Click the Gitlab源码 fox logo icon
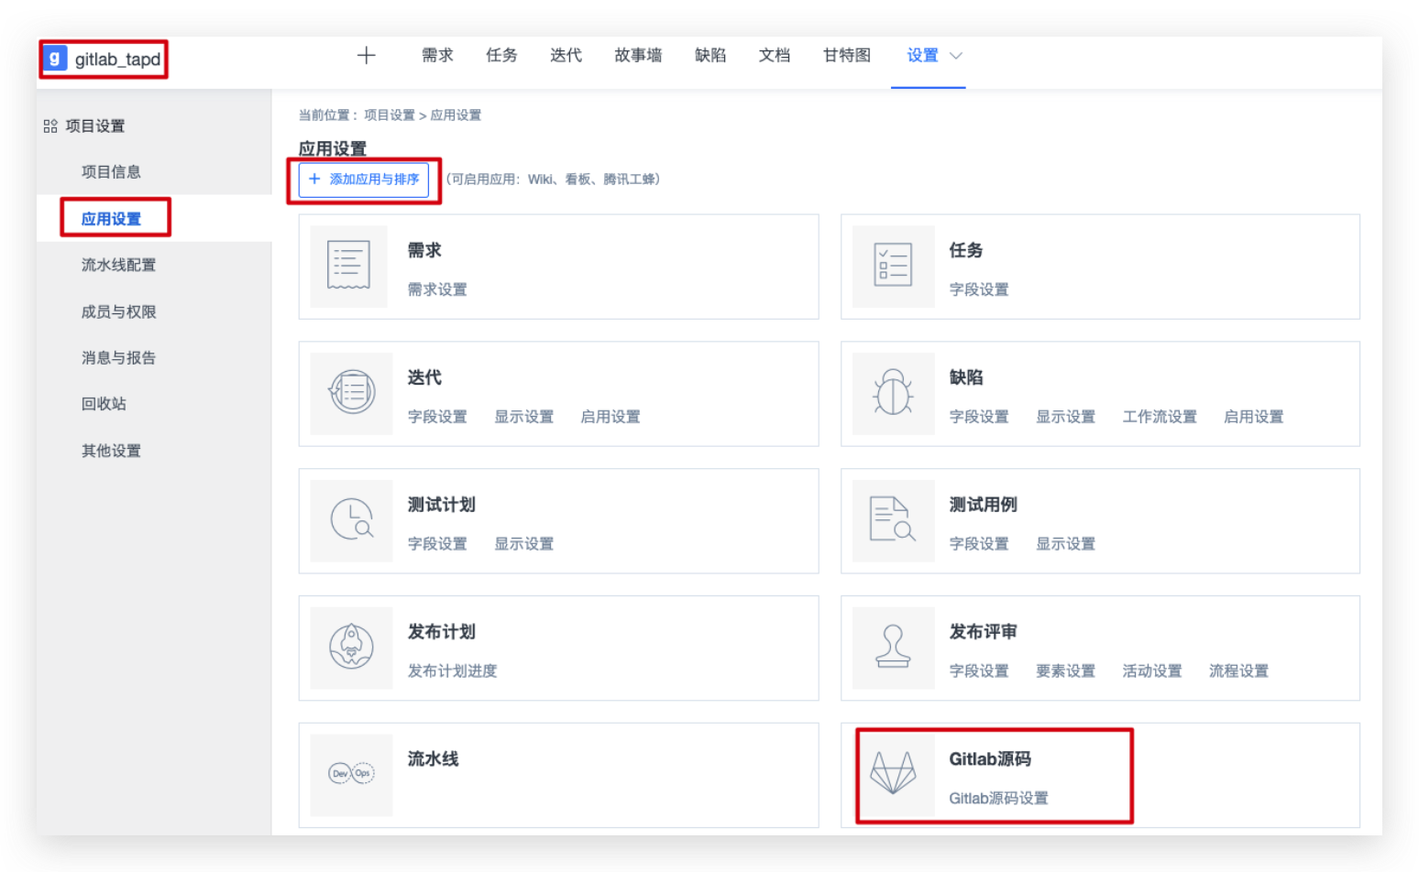Screen dimensions: 1419x872 tap(893, 773)
